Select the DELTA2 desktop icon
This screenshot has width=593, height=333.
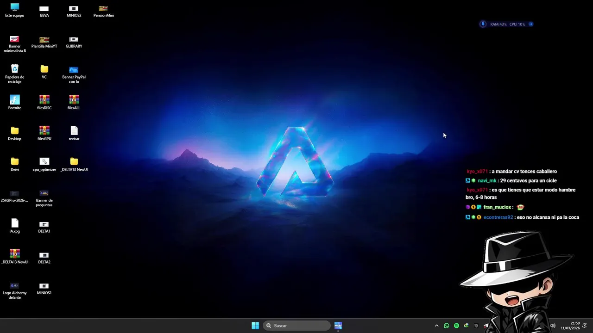[x=44, y=258]
